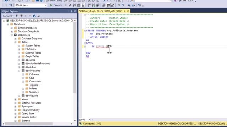
Task: Click the Change Connection icon beside database dropdown
Action: point(11,5)
